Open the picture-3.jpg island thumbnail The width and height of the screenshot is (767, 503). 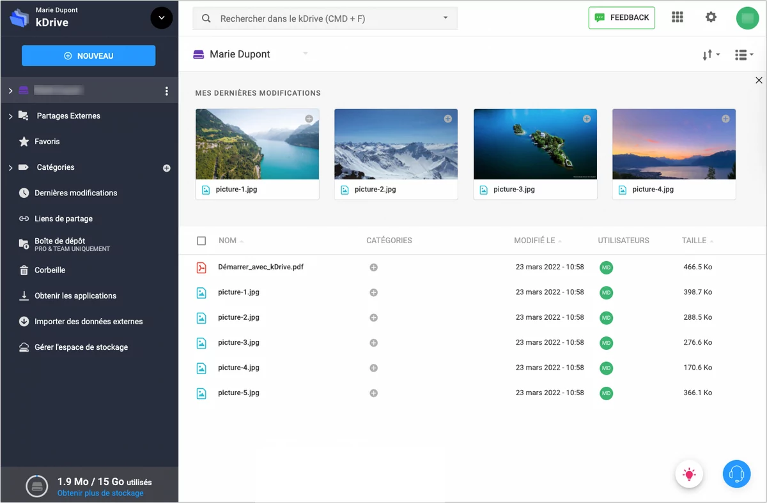click(535, 144)
